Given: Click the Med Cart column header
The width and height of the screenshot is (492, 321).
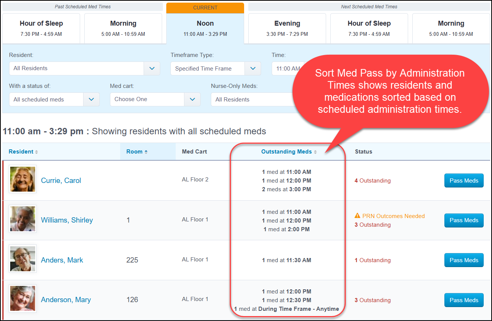Looking at the screenshot, I should [x=194, y=152].
